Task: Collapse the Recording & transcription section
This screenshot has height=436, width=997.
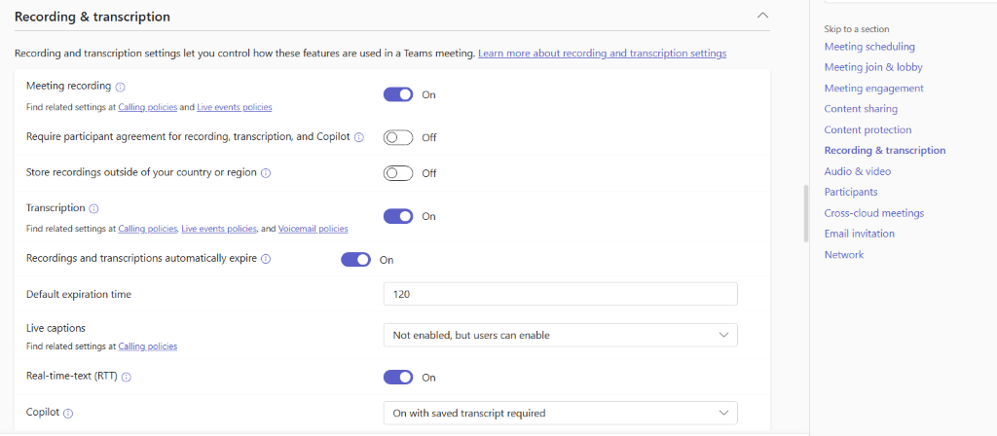Action: click(763, 16)
